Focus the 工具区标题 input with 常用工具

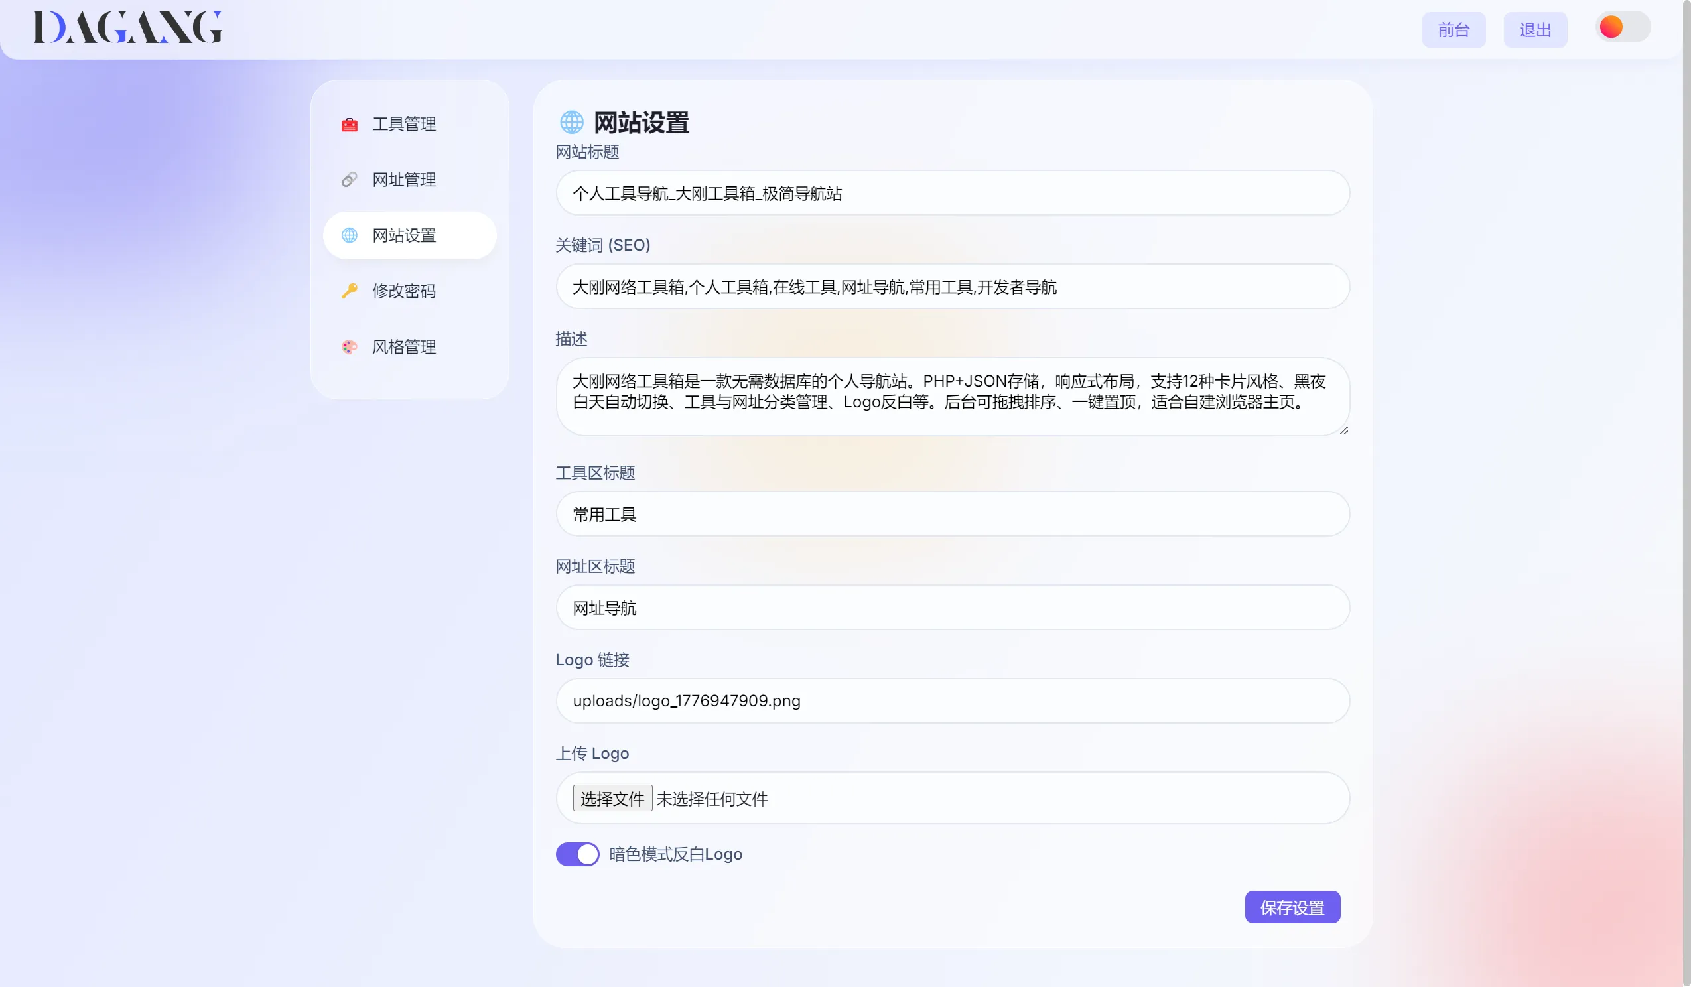pyautogui.click(x=953, y=514)
